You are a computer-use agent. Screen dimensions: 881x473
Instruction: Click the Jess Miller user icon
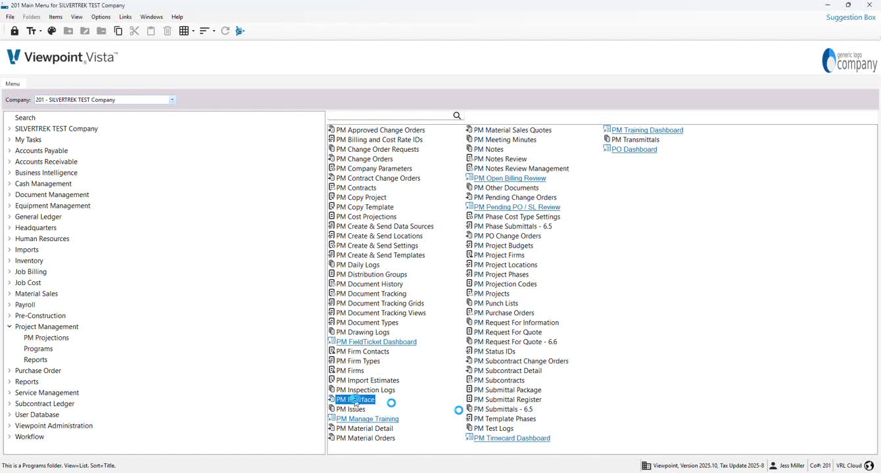(773, 466)
